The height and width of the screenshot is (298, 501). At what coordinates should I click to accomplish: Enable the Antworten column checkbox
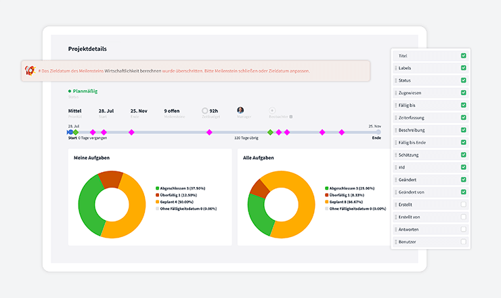click(463, 229)
